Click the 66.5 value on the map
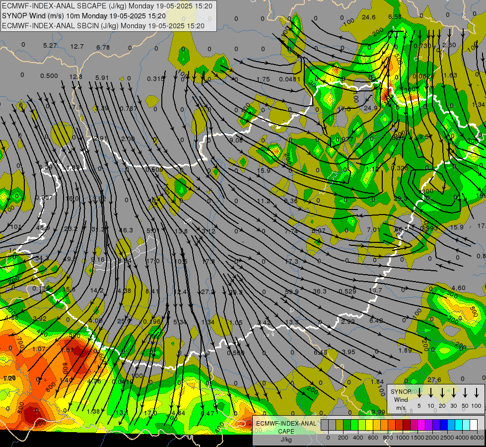This screenshot has height=447, width=486. tap(402, 229)
